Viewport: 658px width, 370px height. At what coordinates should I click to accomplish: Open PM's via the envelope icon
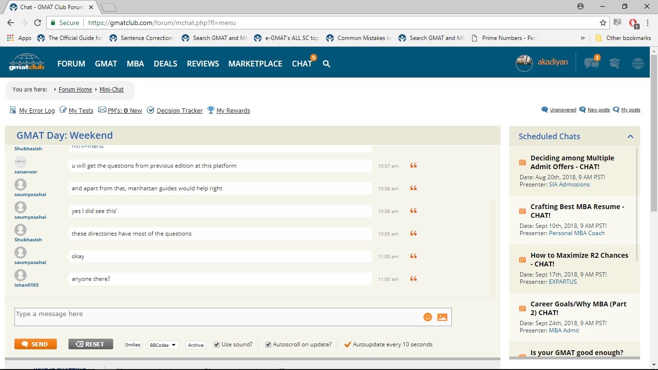point(102,110)
